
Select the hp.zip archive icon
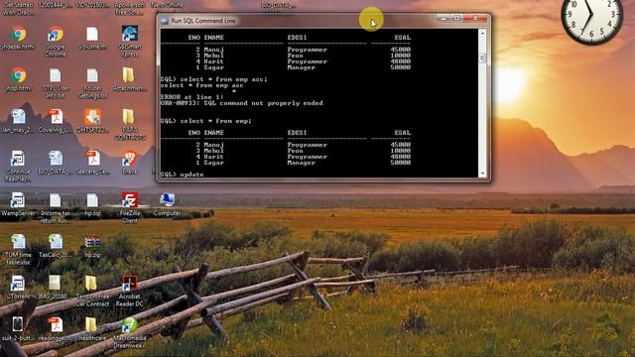[92, 243]
